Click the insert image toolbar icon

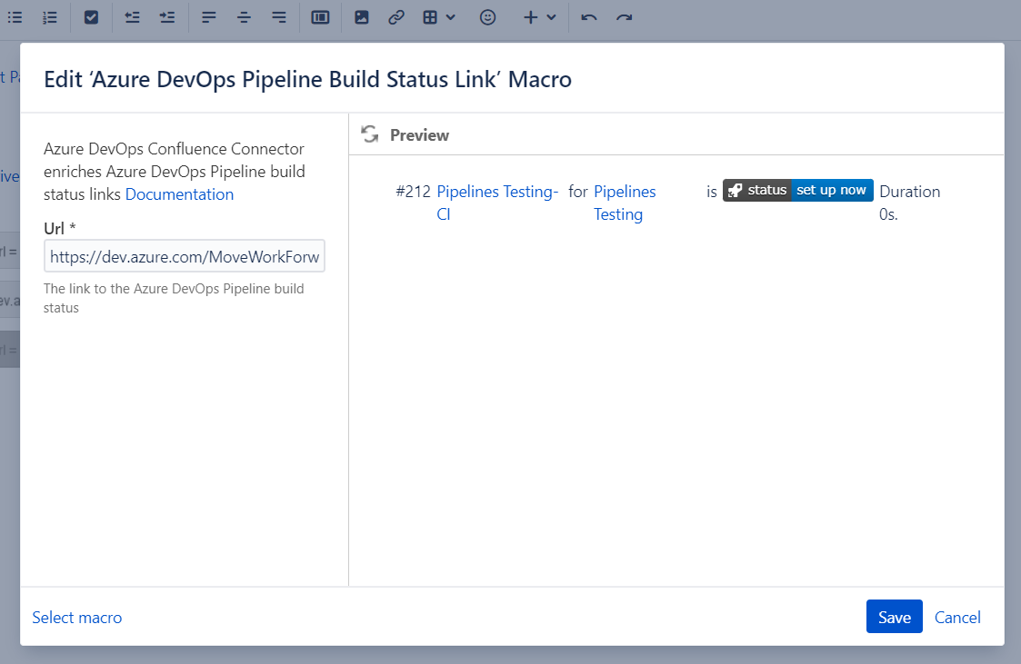[362, 17]
